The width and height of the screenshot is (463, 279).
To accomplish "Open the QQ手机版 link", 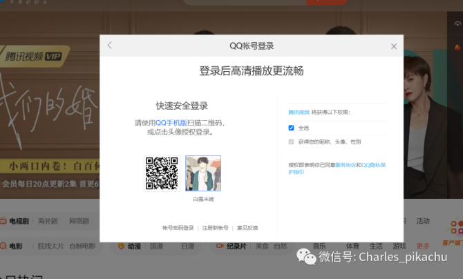I will (x=171, y=123).
